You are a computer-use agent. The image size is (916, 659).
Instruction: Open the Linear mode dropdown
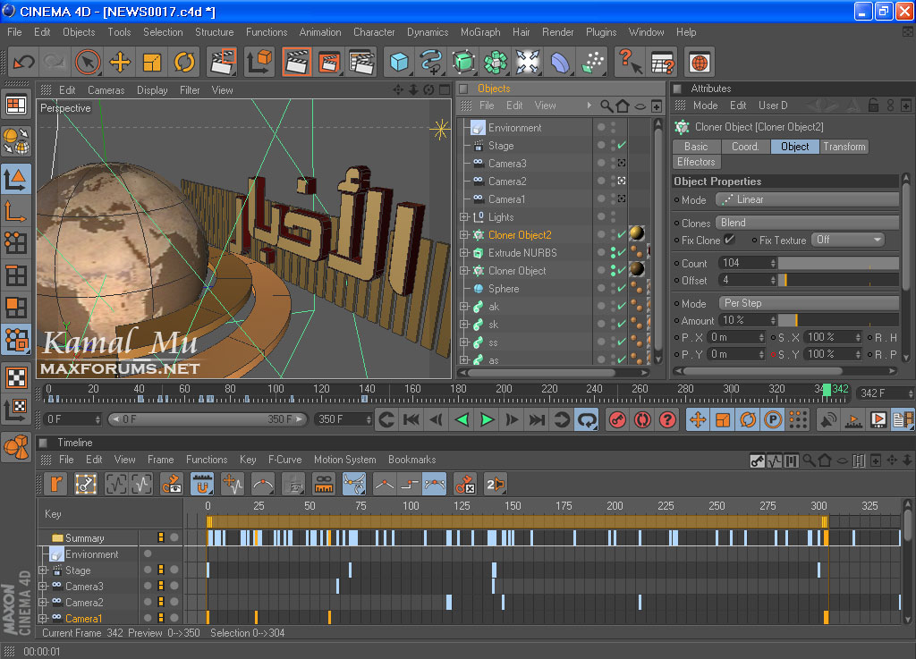point(807,199)
